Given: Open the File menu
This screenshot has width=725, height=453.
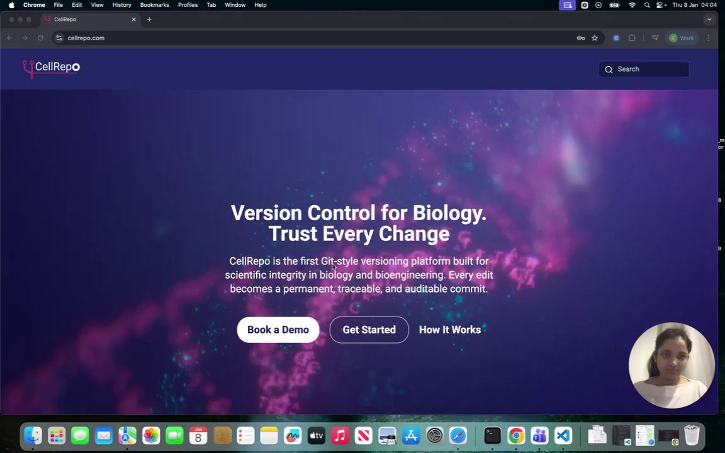Looking at the screenshot, I should tap(59, 5).
